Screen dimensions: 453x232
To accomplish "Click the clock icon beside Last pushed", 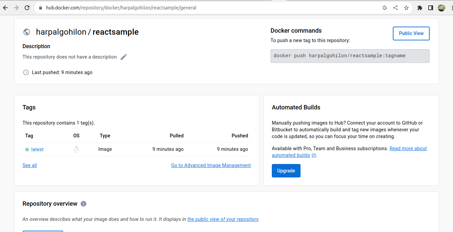I will click(26, 72).
